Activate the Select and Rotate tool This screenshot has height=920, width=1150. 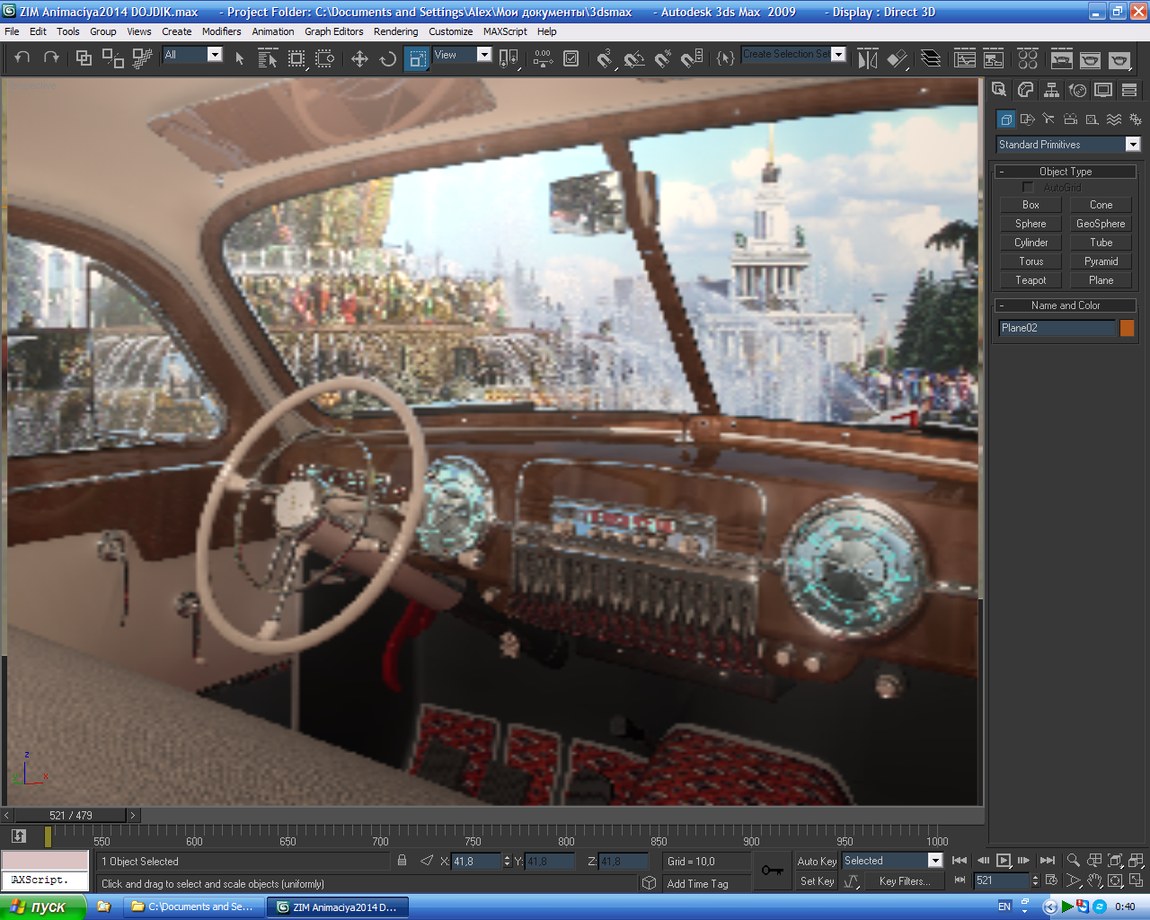[388, 59]
